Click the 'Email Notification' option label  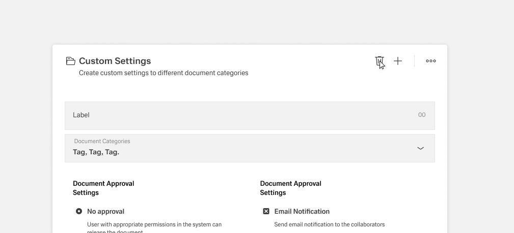point(302,211)
